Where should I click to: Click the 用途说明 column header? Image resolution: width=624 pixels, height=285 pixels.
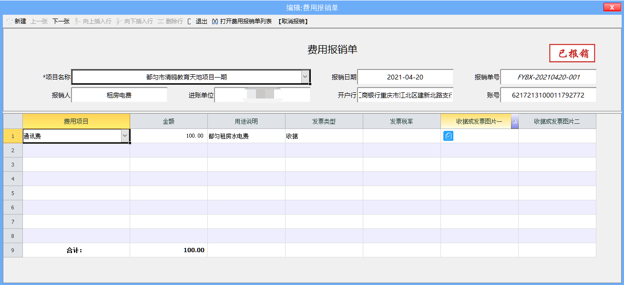246,121
